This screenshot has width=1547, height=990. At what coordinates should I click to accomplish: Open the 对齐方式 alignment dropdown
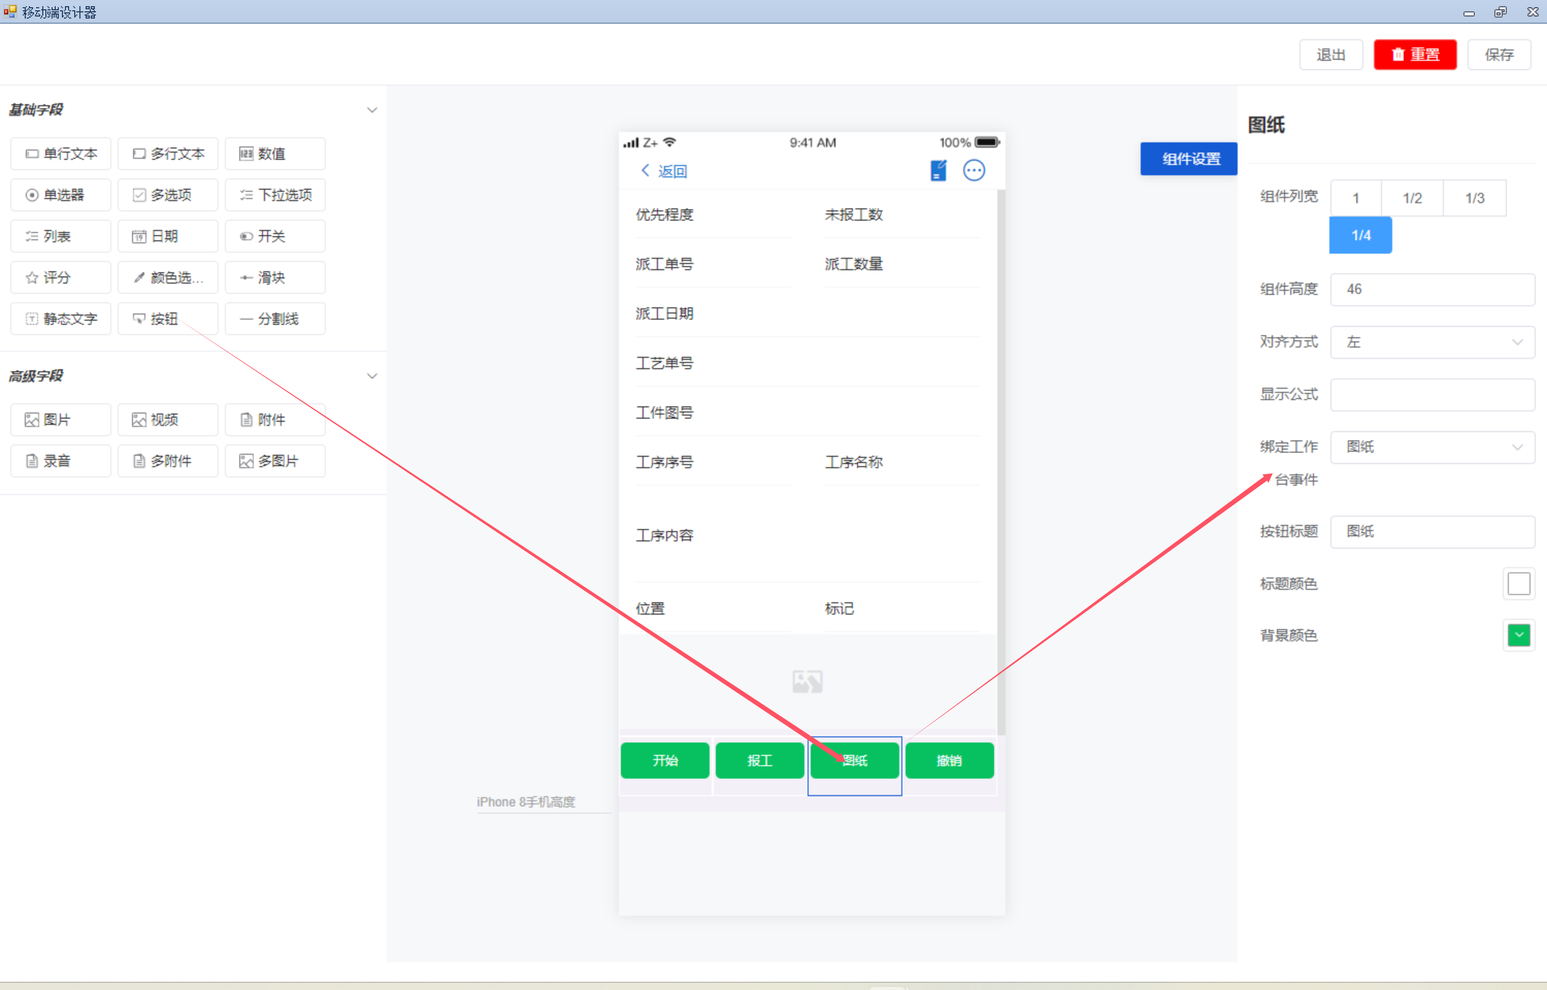coord(1432,342)
